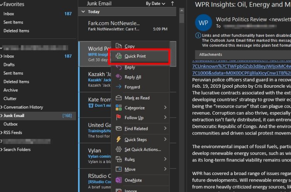Click the 7CUnknown hyperlink in message body

pos(242,66)
